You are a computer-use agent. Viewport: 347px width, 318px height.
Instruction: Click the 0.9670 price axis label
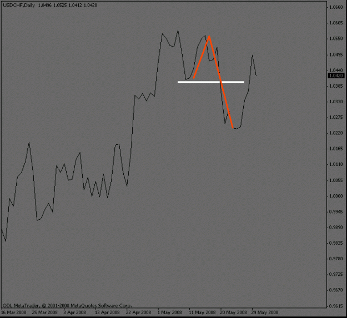tap(336, 290)
